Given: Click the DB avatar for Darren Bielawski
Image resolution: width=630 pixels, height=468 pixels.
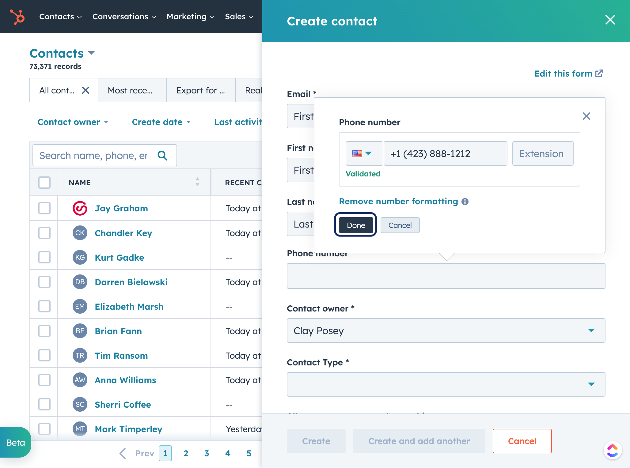Looking at the screenshot, I should 80,282.
